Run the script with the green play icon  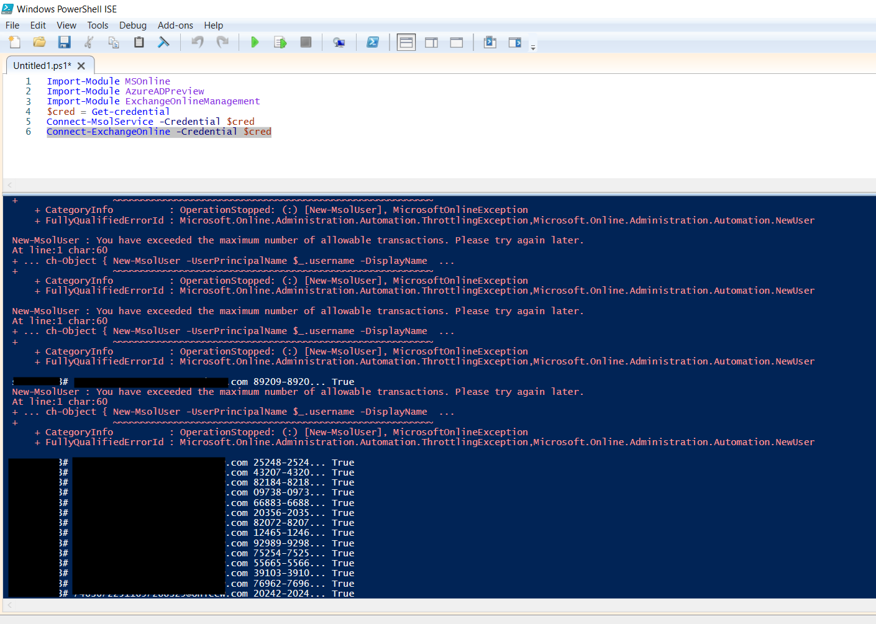click(x=255, y=42)
